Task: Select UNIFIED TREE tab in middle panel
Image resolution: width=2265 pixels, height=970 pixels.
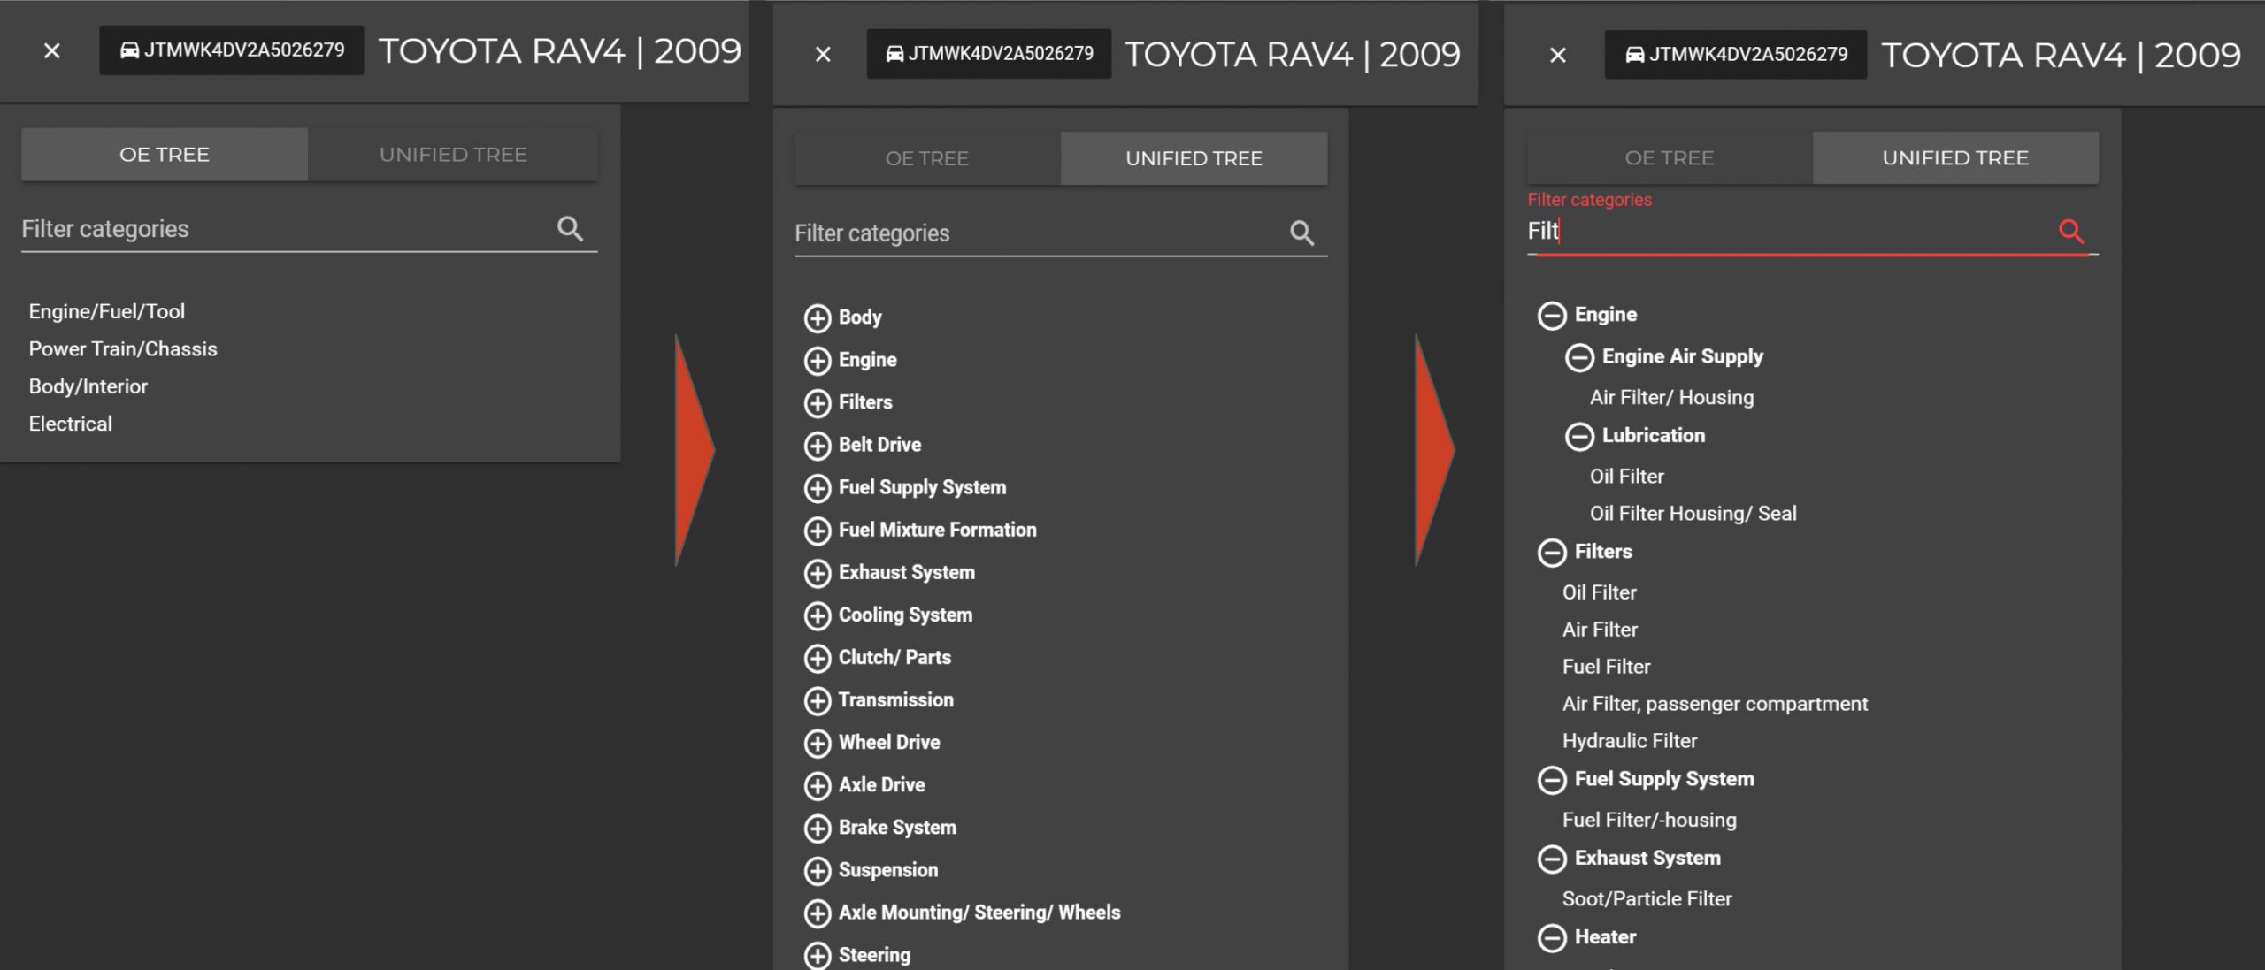Action: tap(1194, 158)
